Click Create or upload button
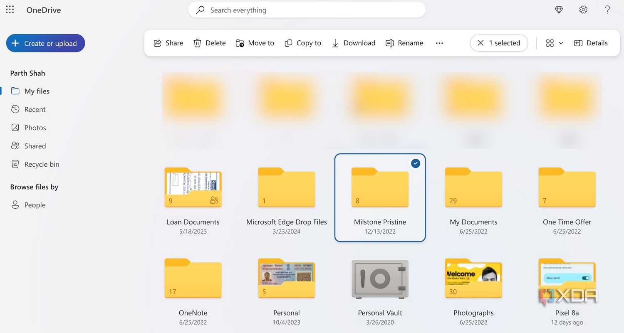The width and height of the screenshot is (624, 333). pyautogui.click(x=45, y=43)
